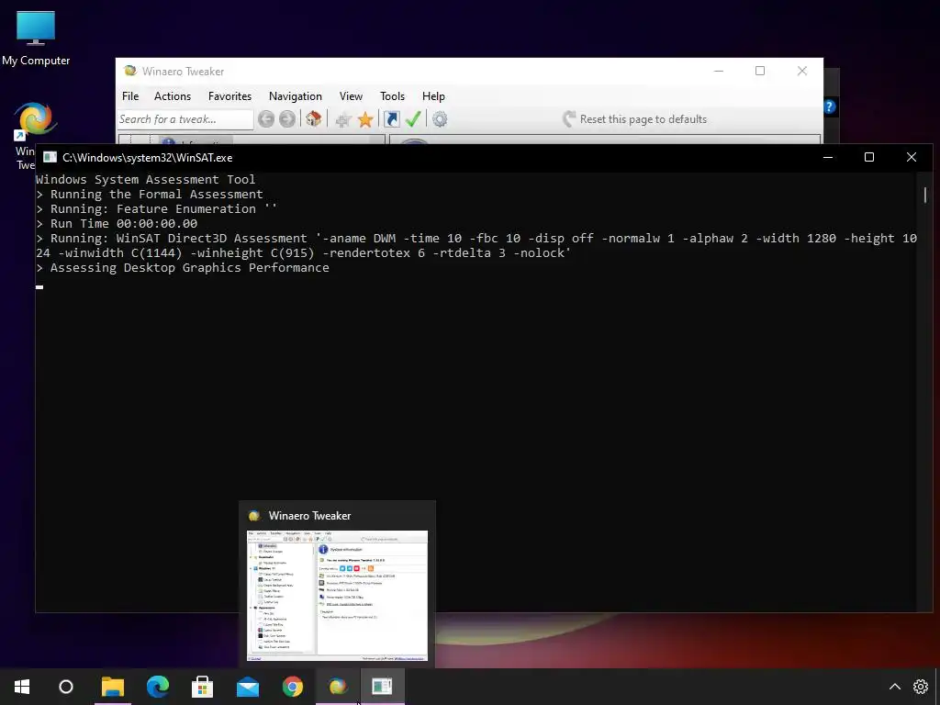The width and height of the screenshot is (940, 705).
Task: Click the WinSAT.exe console title bar icon
Action: point(50,157)
